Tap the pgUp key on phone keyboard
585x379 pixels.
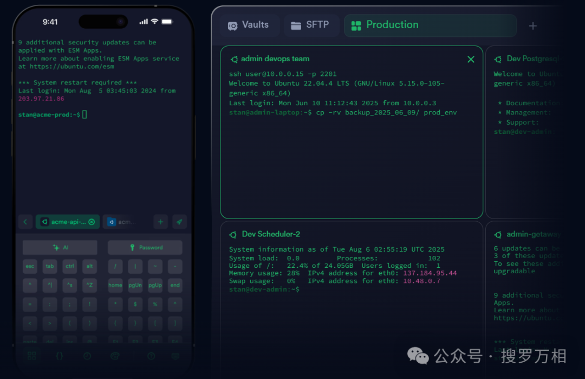point(155,285)
